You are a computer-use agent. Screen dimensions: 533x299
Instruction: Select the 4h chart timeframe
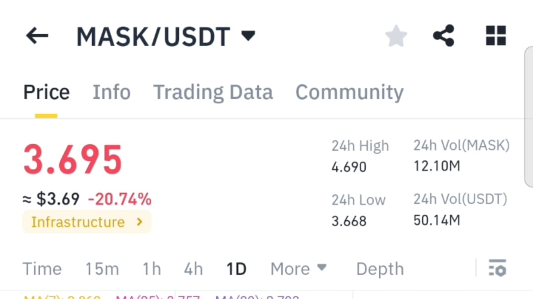(192, 268)
